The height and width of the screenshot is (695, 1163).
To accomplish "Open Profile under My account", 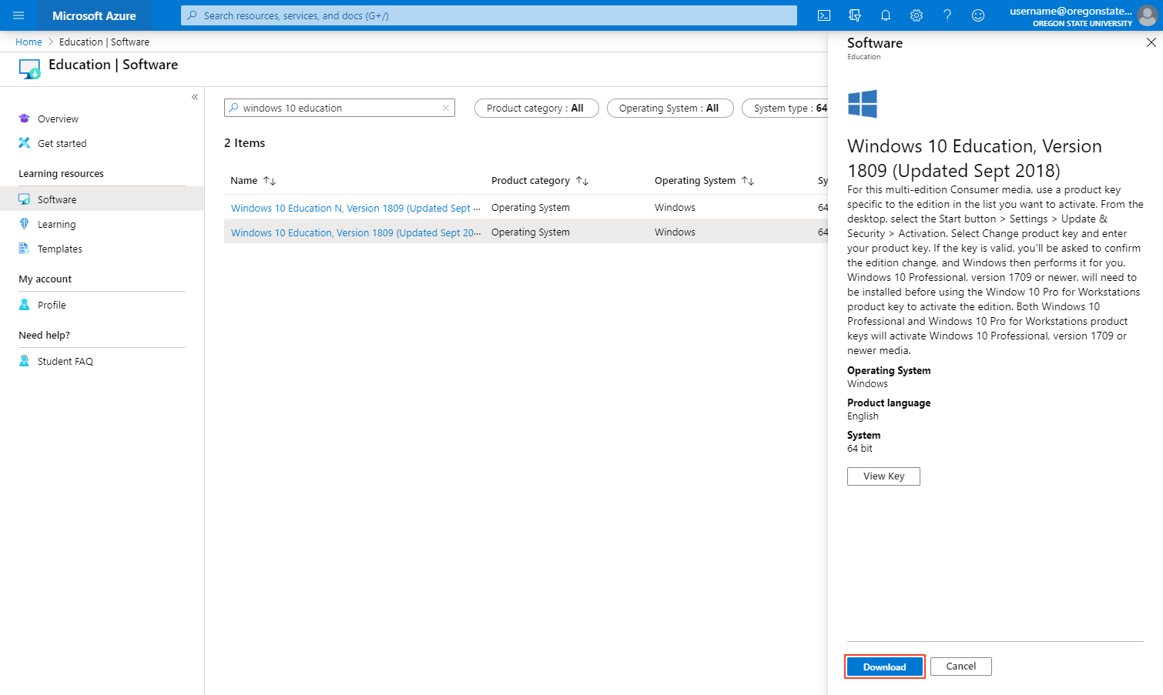I will click(52, 305).
